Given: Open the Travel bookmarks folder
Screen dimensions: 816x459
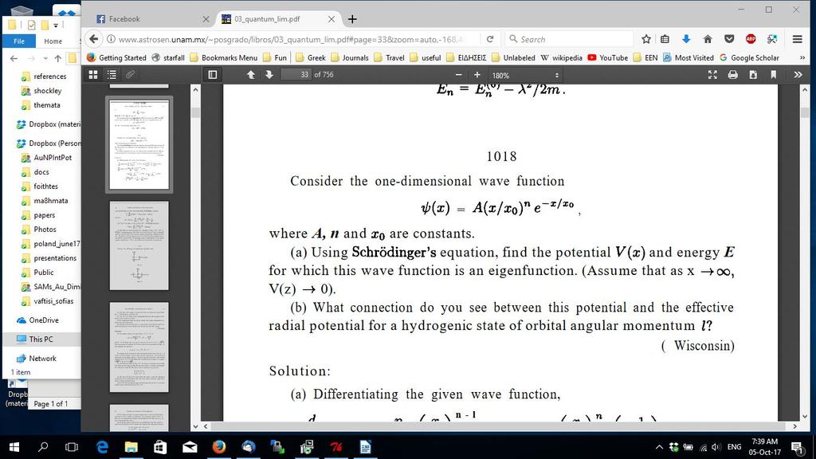Looking at the screenshot, I should point(389,57).
